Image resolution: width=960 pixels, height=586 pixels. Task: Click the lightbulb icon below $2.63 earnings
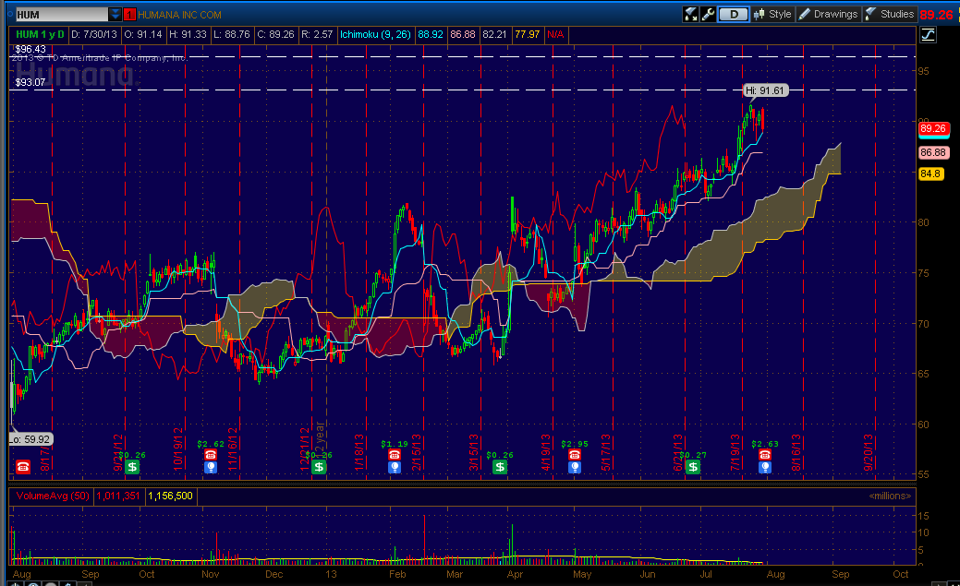coord(765,467)
